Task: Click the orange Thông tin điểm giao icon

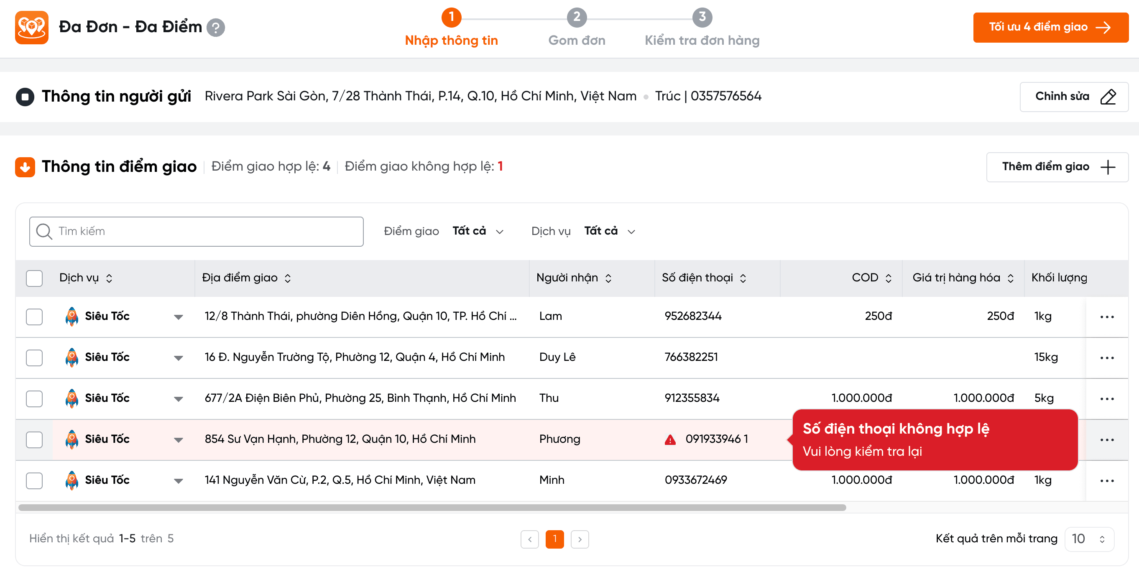Action: click(x=25, y=167)
